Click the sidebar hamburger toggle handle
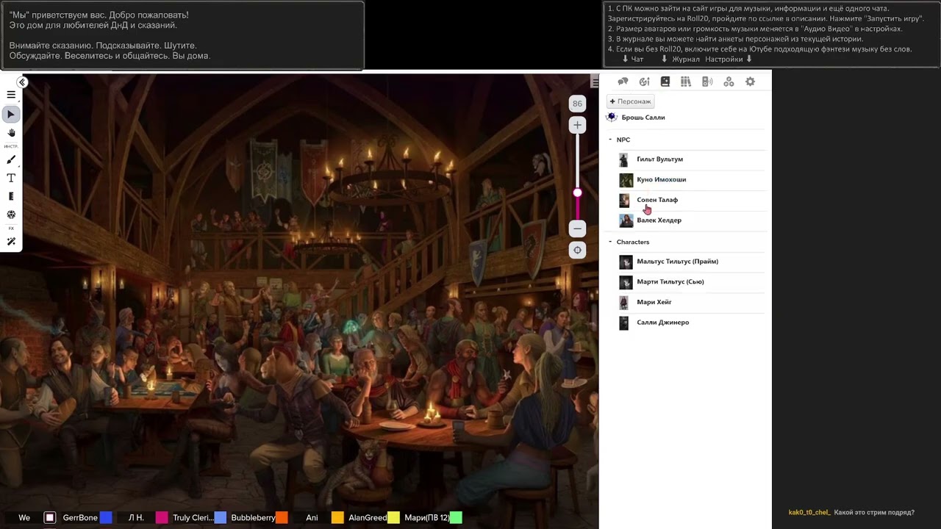The width and height of the screenshot is (941, 529). coord(595,83)
